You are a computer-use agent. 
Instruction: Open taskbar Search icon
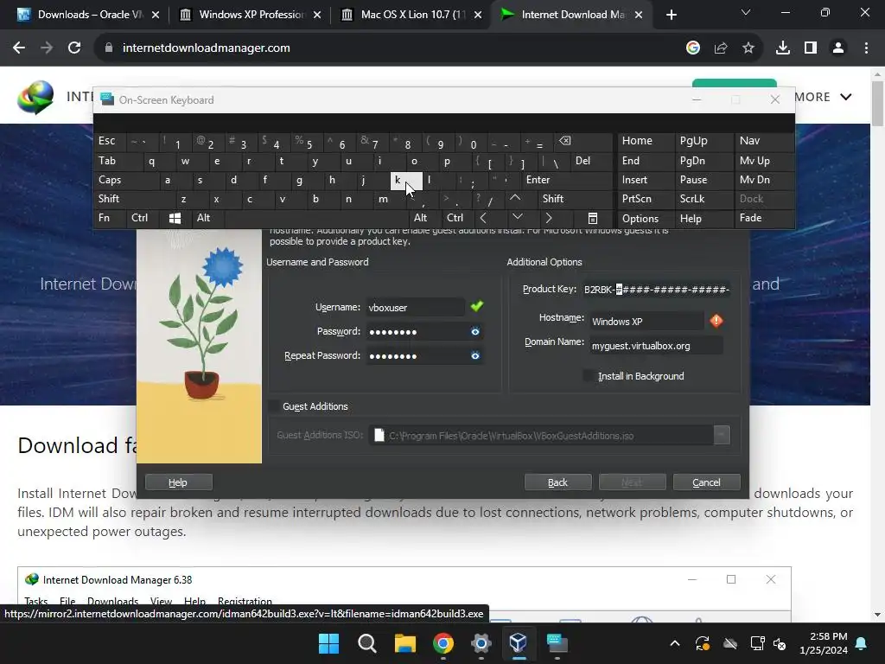pyautogui.click(x=366, y=643)
